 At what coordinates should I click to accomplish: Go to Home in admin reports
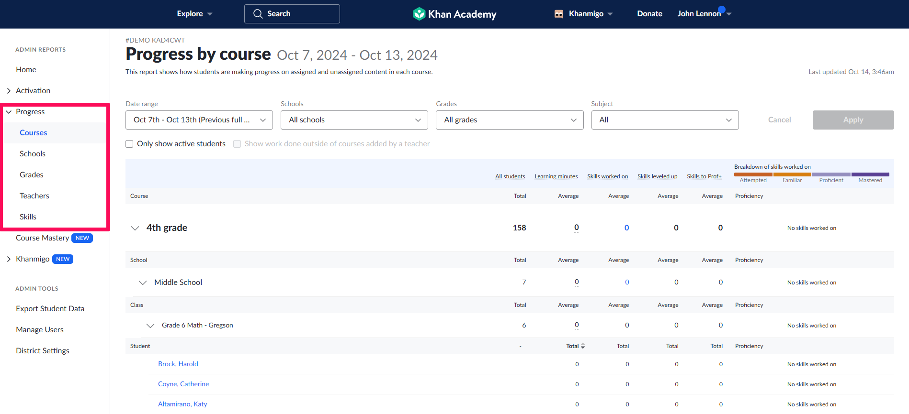tap(26, 70)
